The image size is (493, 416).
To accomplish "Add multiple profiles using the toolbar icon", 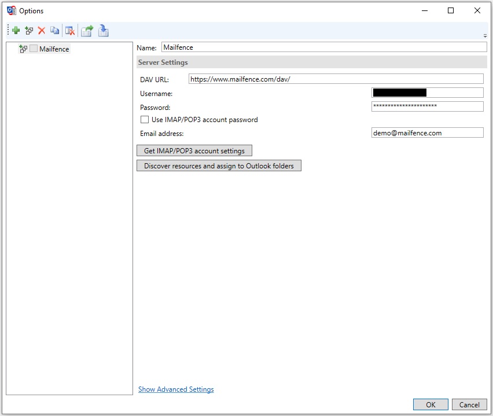I will (x=29, y=31).
